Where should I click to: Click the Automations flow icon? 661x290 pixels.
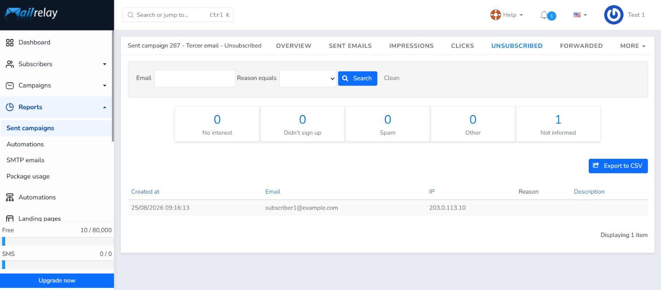9,197
